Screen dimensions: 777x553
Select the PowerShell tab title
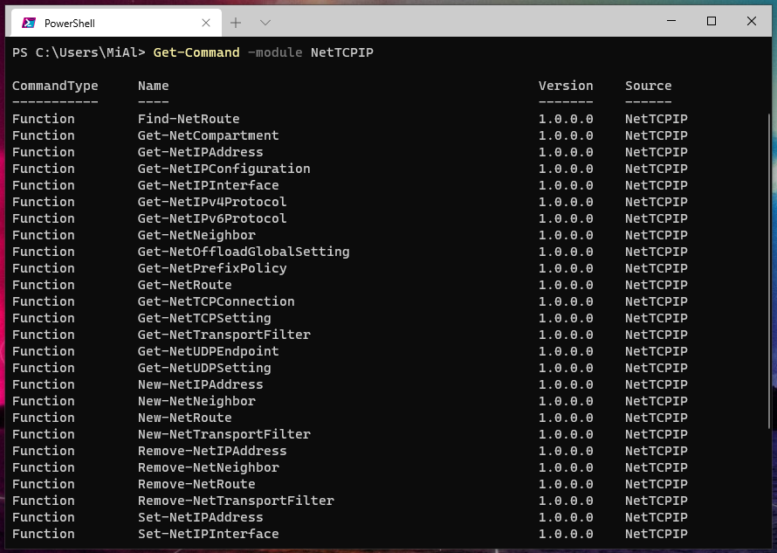pyautogui.click(x=72, y=22)
